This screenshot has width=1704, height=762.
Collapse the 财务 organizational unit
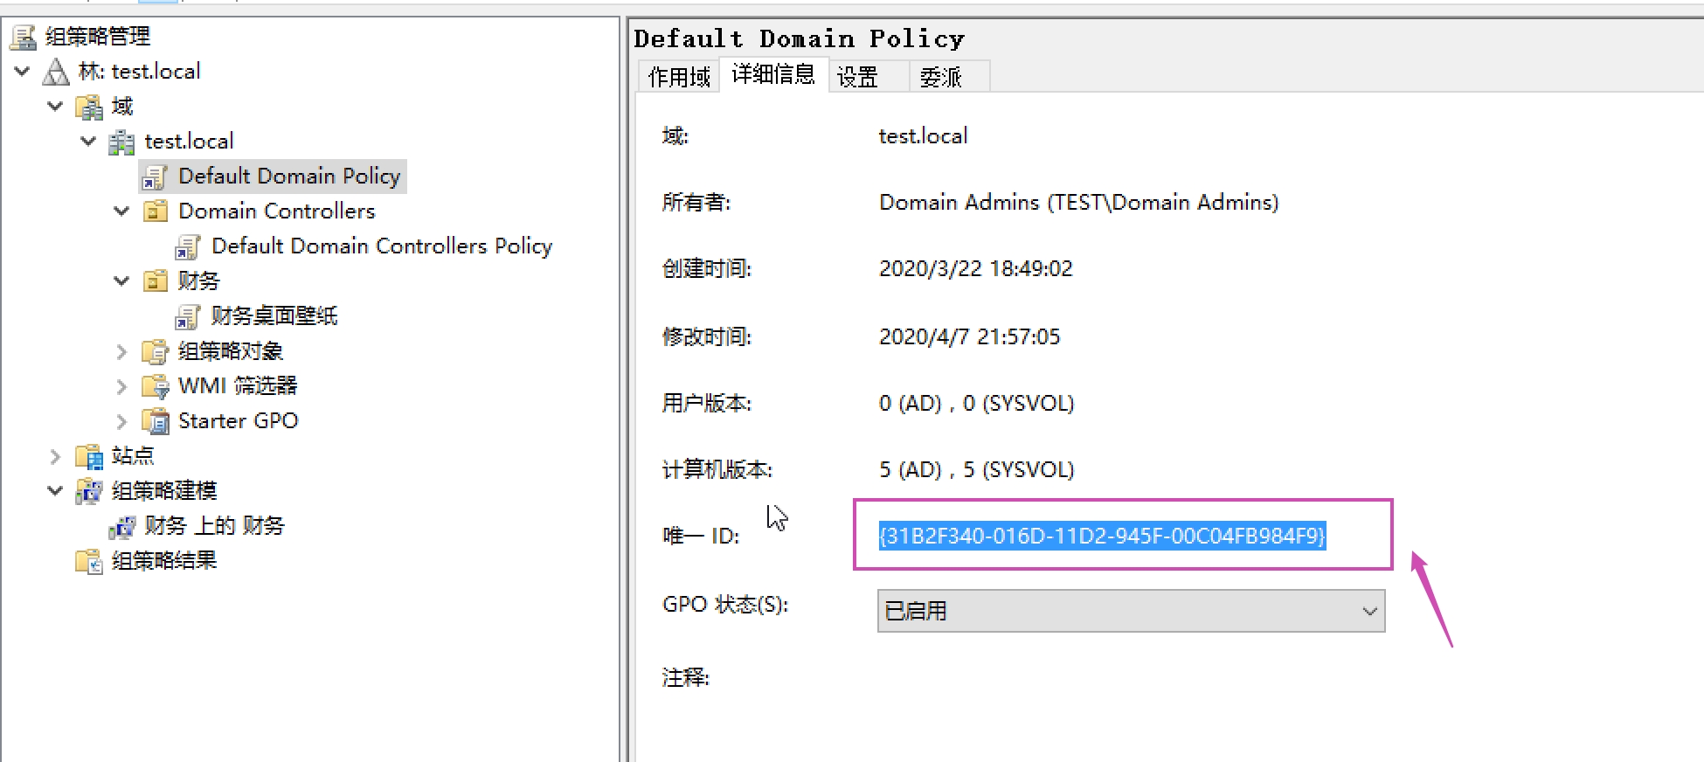[x=121, y=281]
